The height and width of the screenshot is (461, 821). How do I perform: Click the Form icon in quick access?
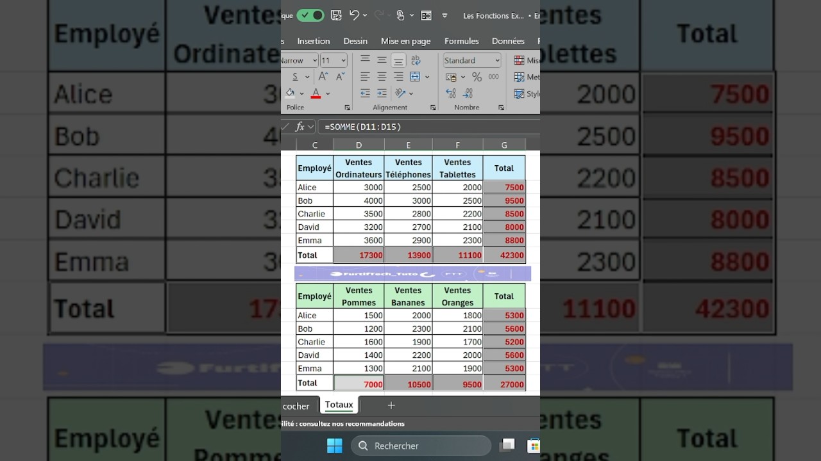click(427, 15)
